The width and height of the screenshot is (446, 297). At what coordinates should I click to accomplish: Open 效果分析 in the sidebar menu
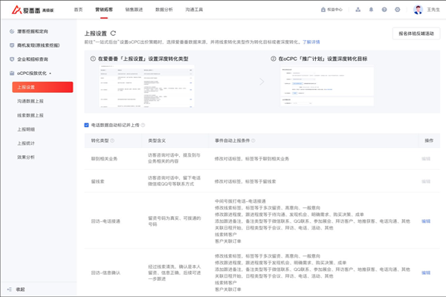(26, 157)
